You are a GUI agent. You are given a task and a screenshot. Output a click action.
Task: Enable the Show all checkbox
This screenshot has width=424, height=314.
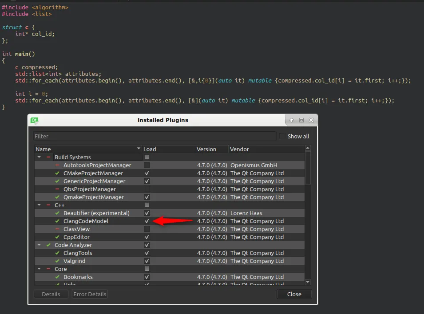pos(282,136)
